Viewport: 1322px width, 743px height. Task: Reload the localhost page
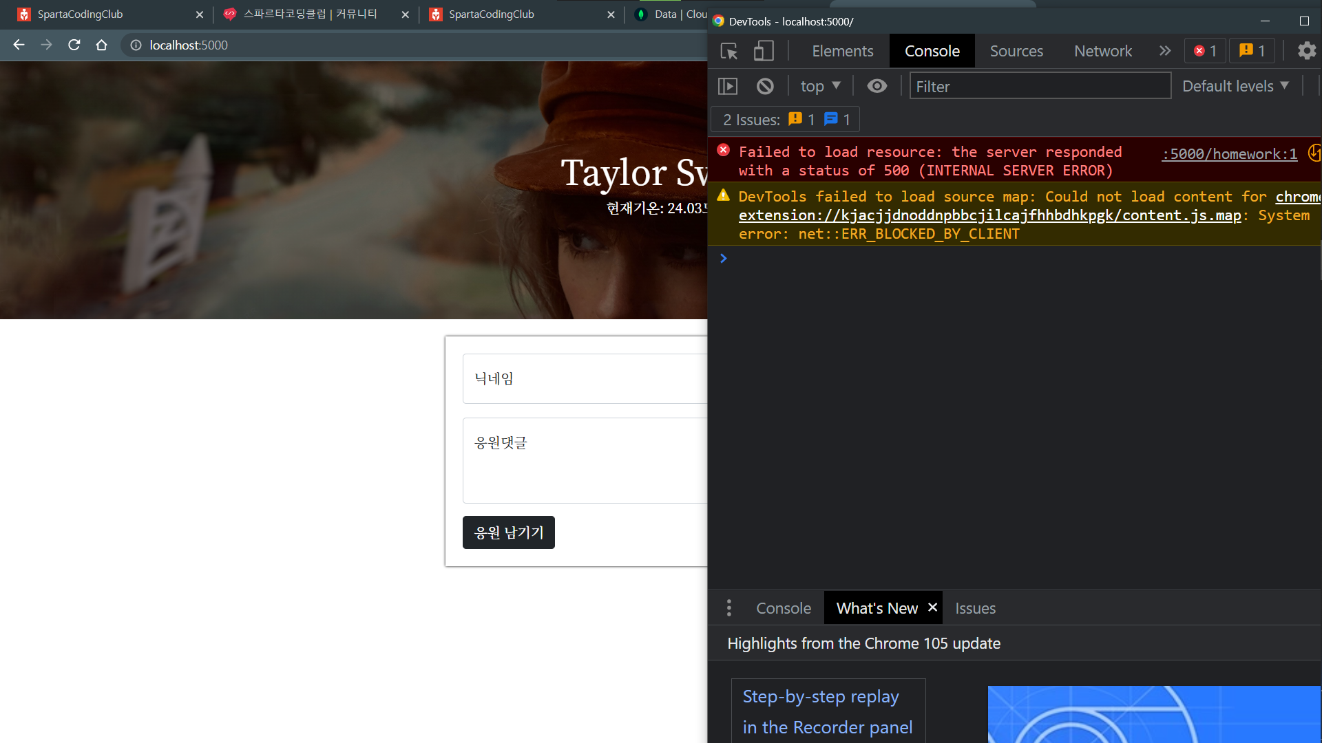(74, 45)
